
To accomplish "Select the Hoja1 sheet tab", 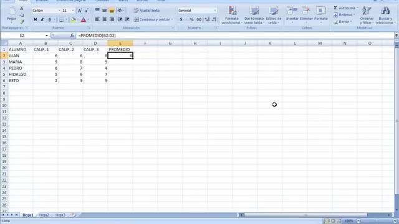I will [27, 215].
